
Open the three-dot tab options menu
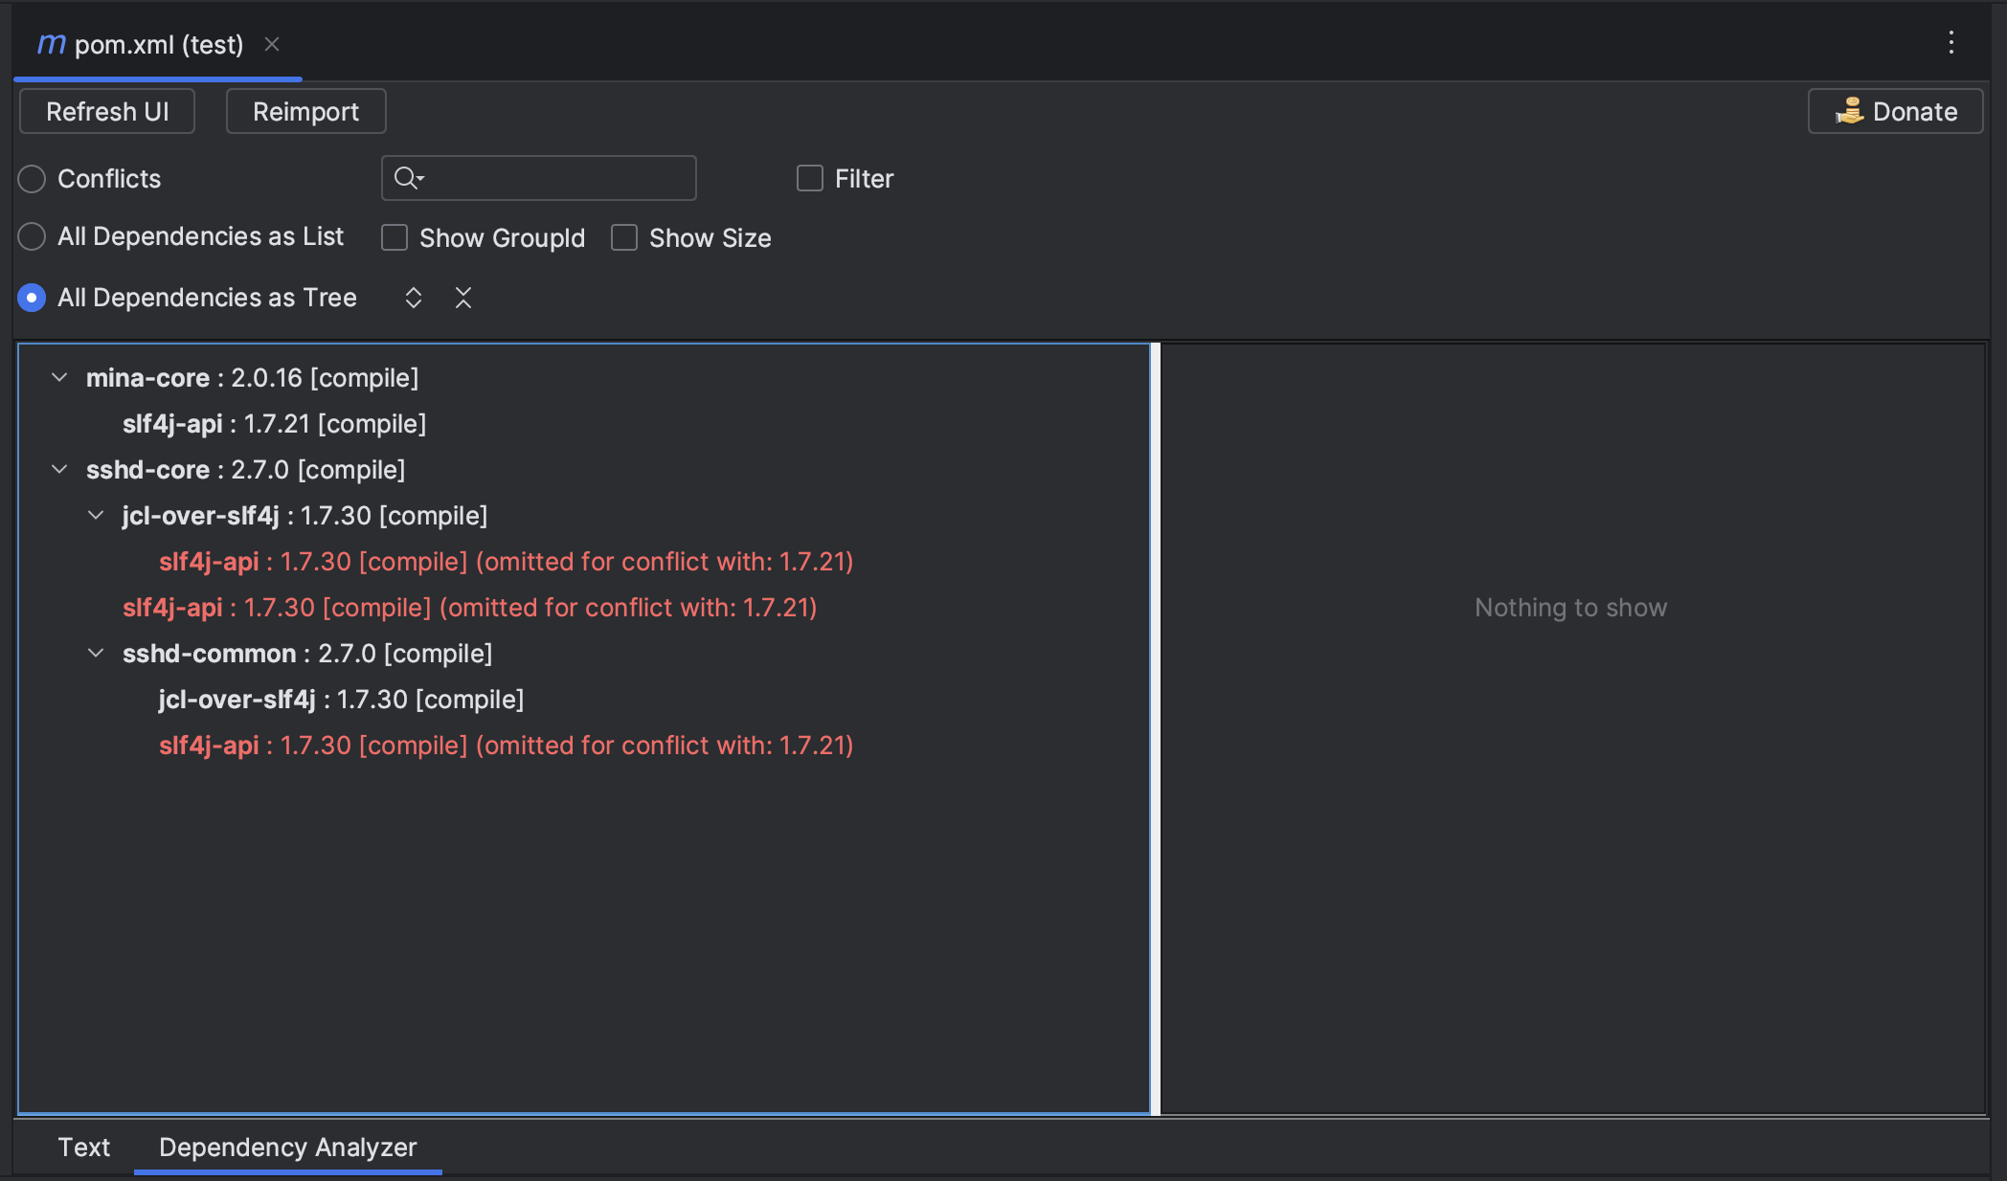pos(1951,43)
